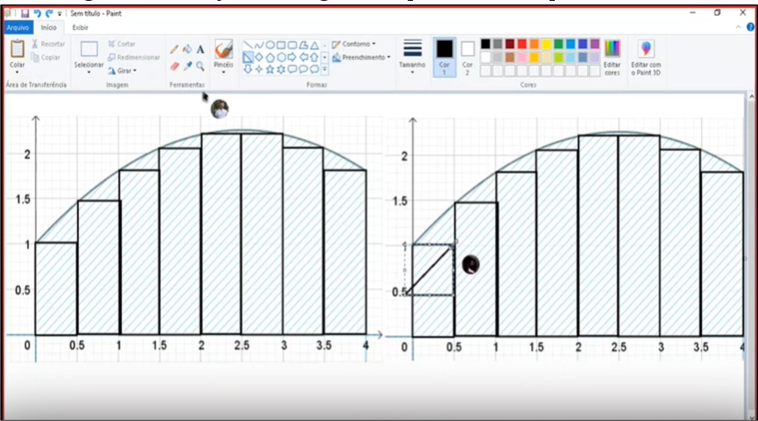Collapse the ribbon with the chevron
Image resolution: width=758 pixels, height=421 pixels.
point(738,27)
